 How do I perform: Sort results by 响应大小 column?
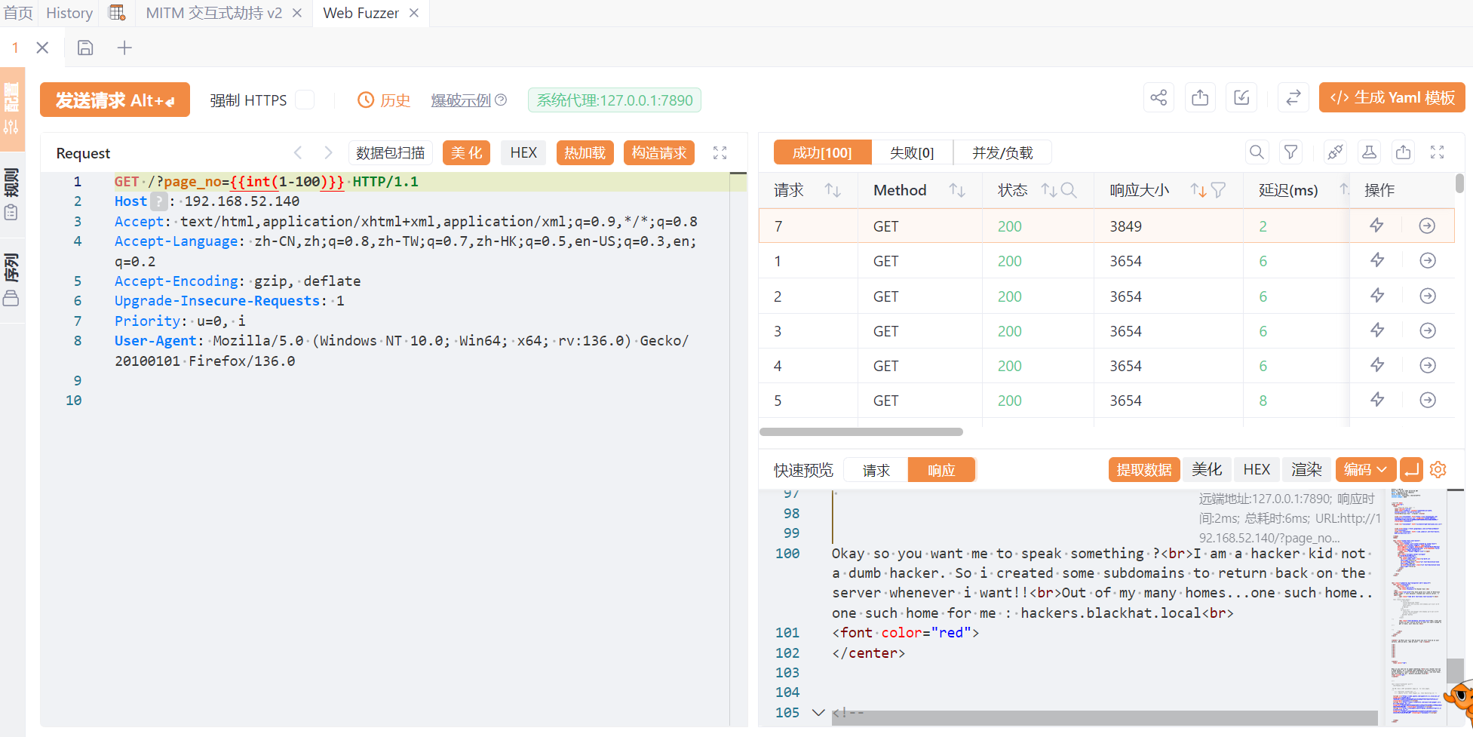(1198, 190)
